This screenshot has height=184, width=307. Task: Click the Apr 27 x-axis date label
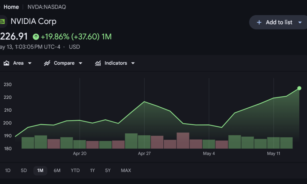(x=144, y=154)
